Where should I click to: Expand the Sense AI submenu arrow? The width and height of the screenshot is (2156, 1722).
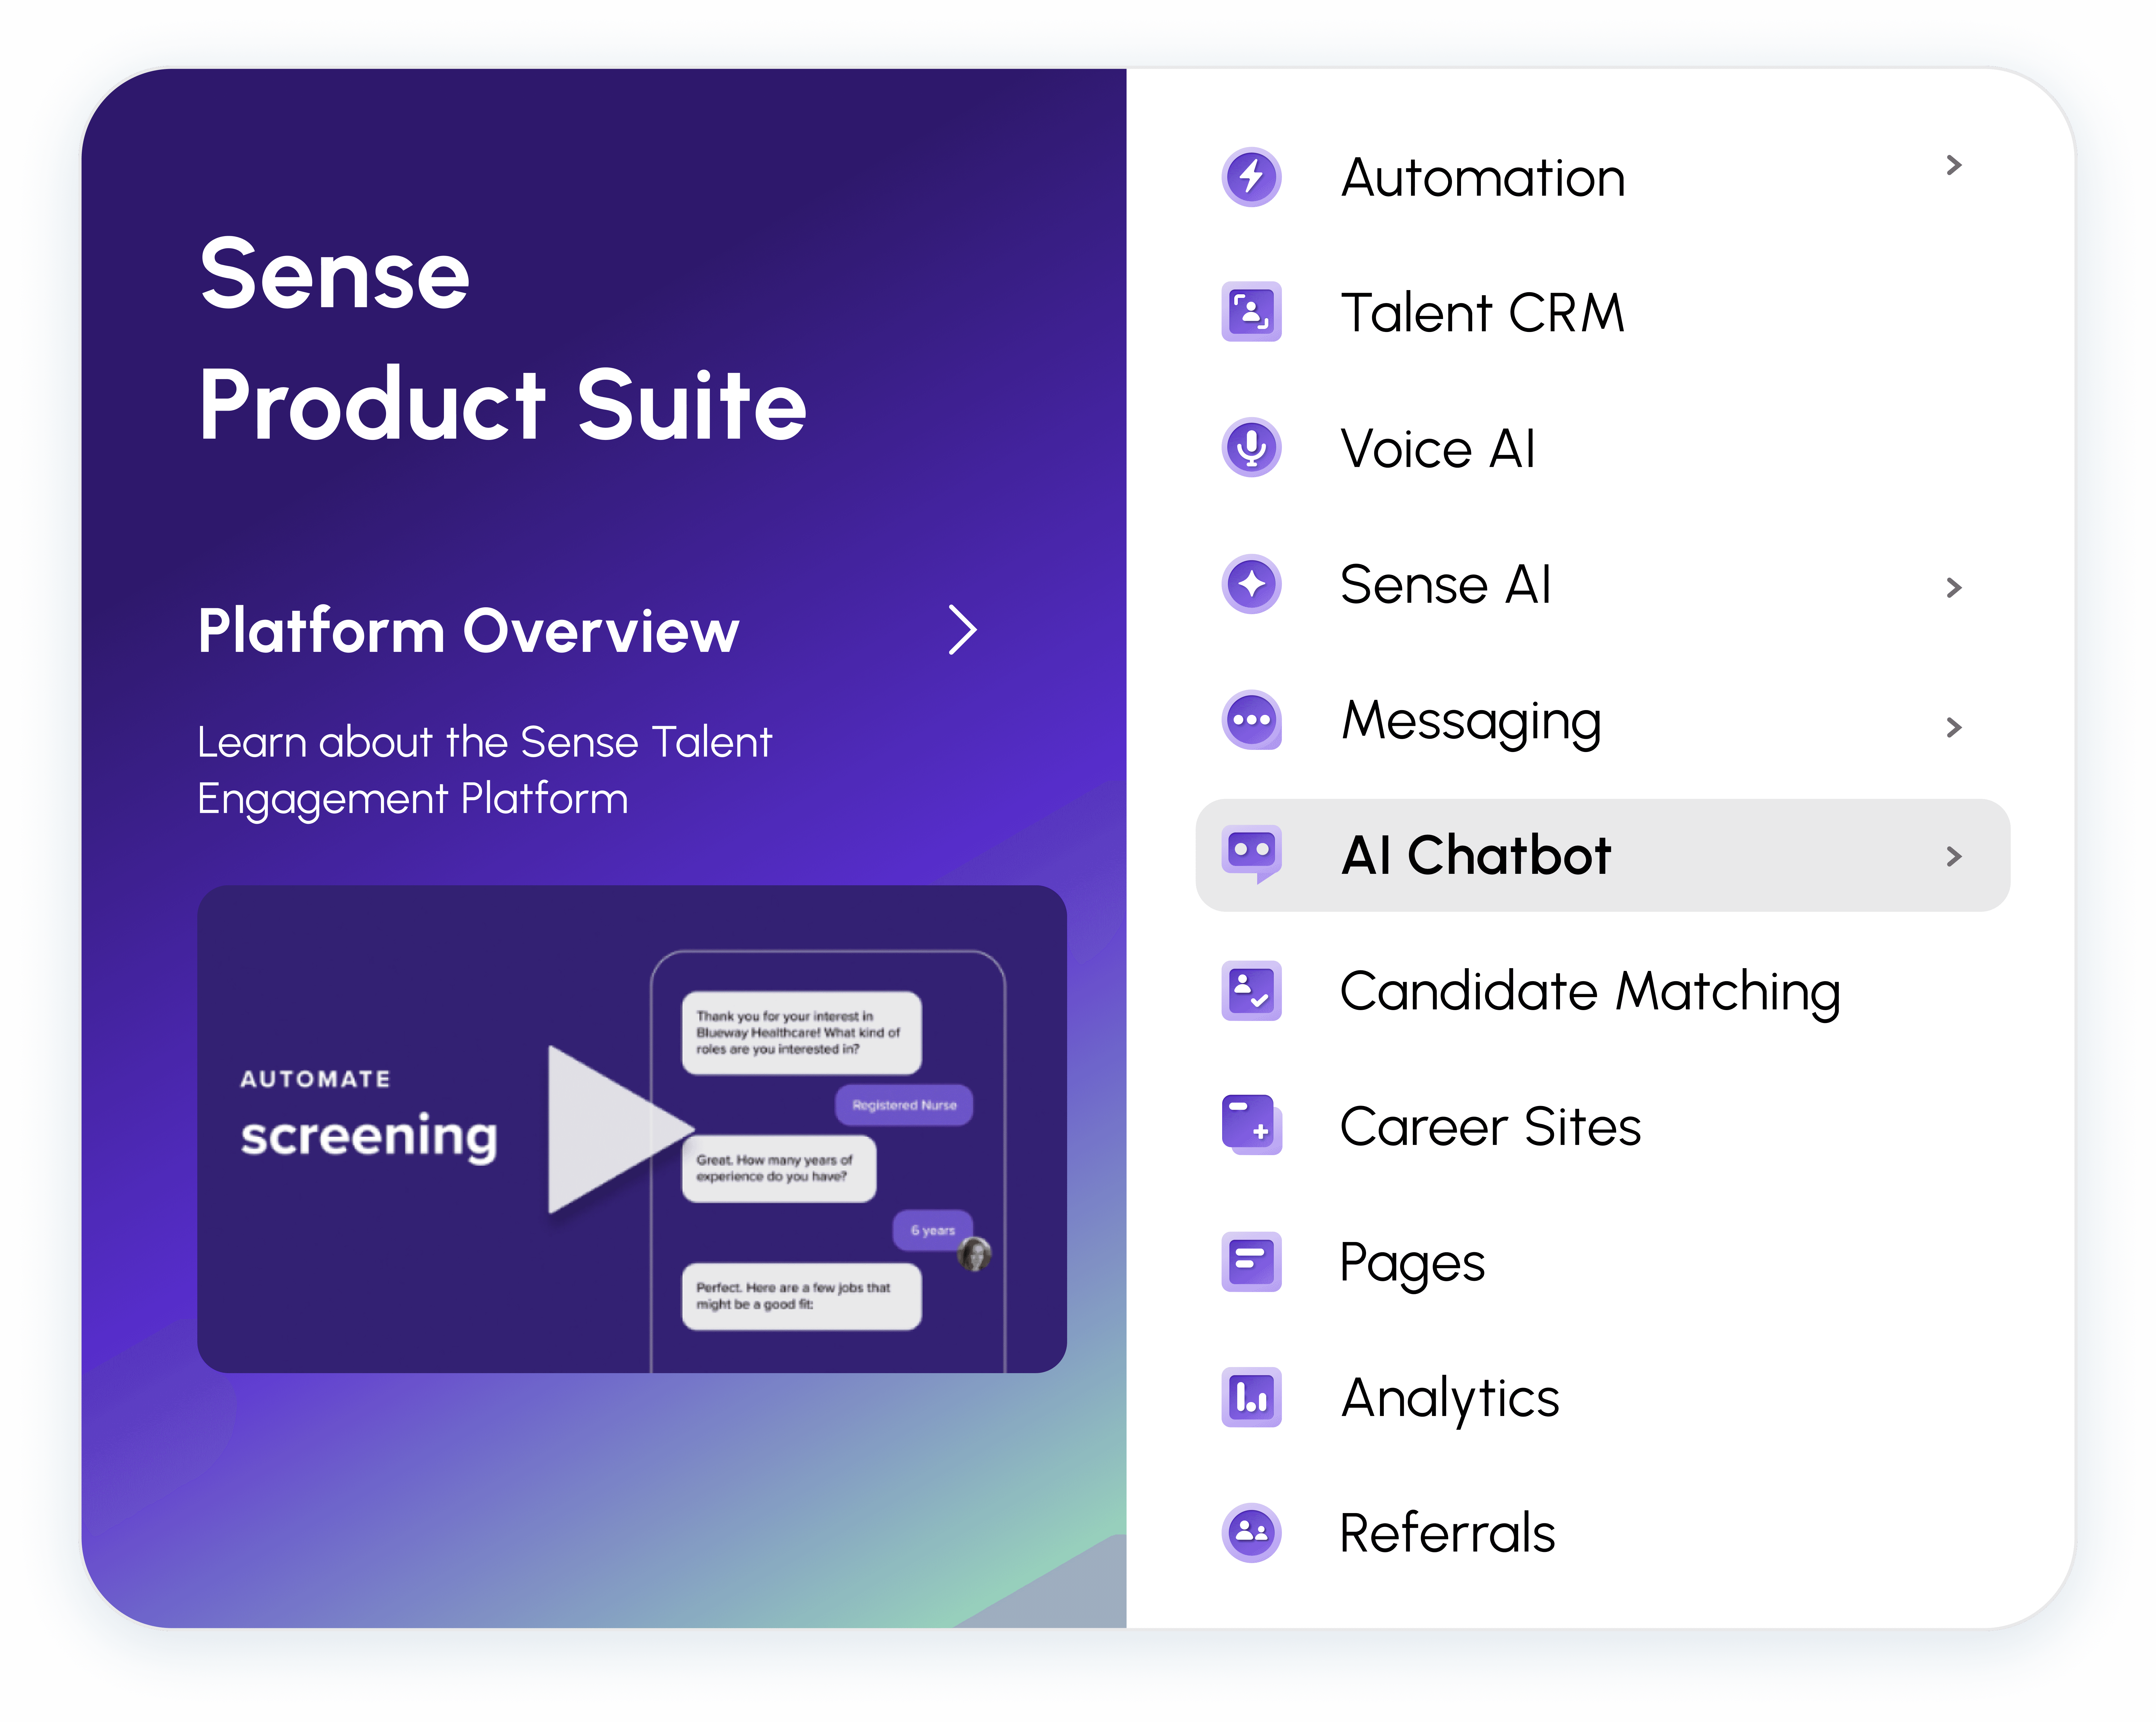tap(1953, 588)
